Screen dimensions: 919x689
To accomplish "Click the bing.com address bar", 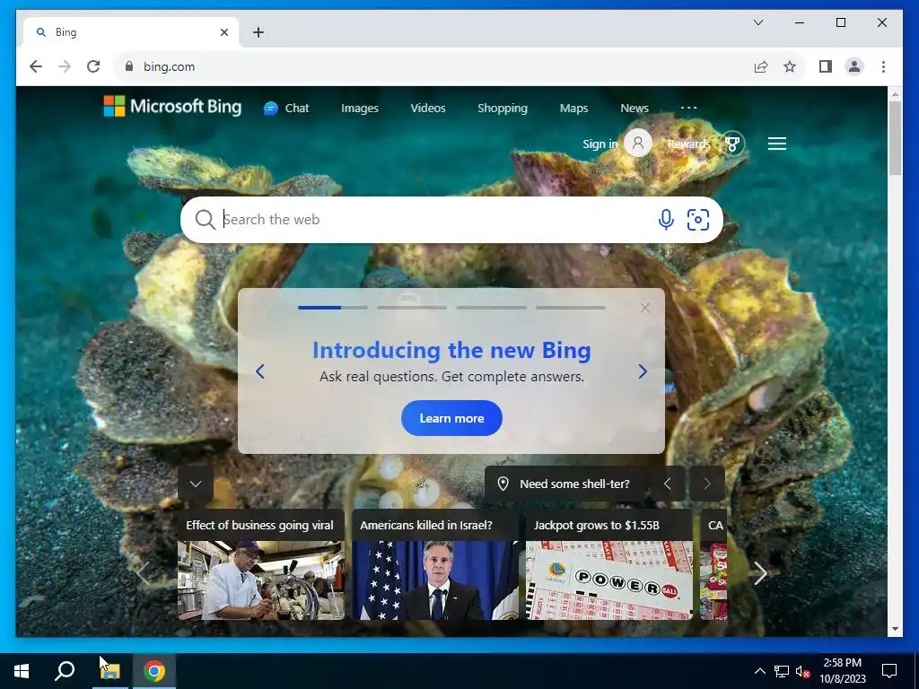I will coord(433,66).
